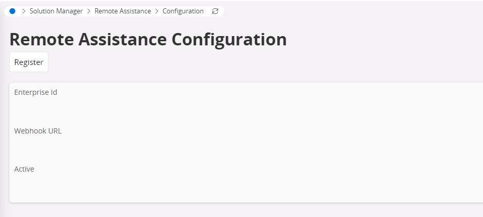Open the Remote Assistance breadcrumb item
The image size is (483, 217).
point(123,11)
